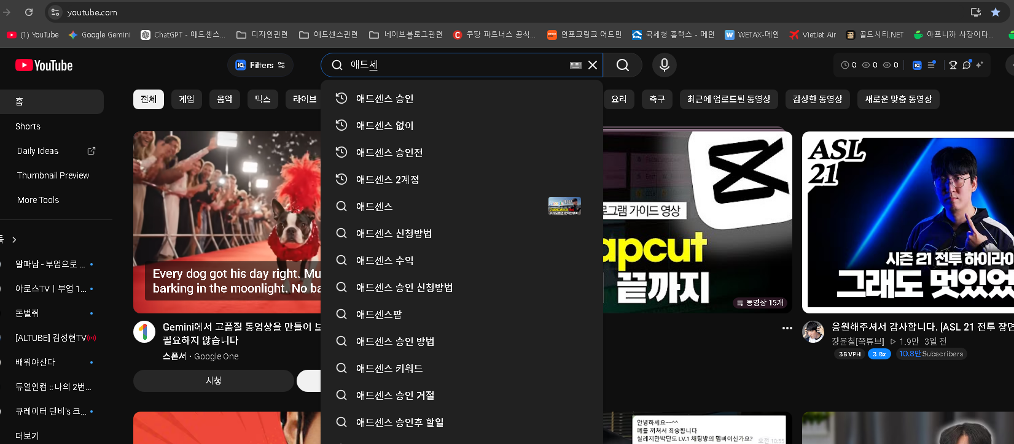The width and height of the screenshot is (1014, 444).
Task: Select 최근에 업로드된 동영상 chip
Action: pos(729,99)
